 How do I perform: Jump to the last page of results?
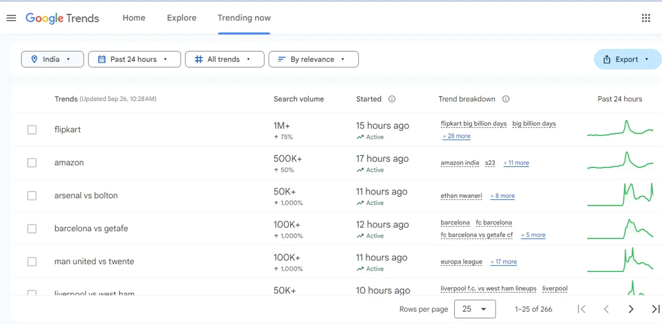click(x=655, y=309)
